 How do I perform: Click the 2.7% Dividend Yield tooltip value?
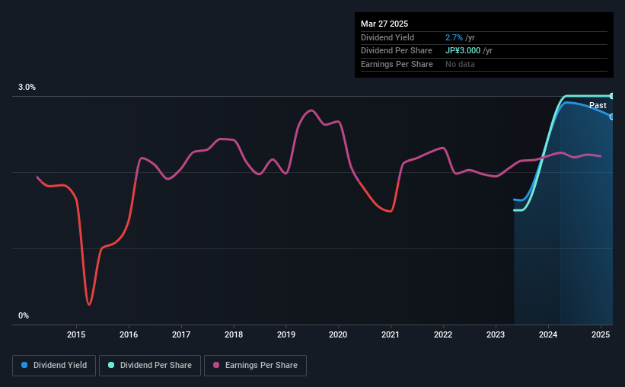pos(454,37)
